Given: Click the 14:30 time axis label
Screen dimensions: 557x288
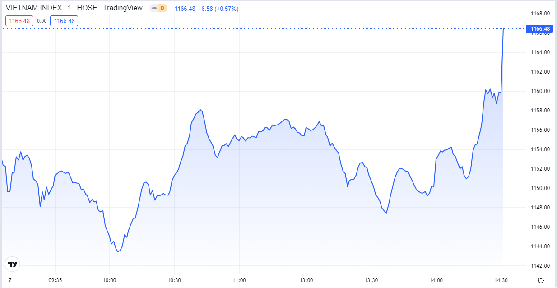Looking at the screenshot, I should point(501,280).
